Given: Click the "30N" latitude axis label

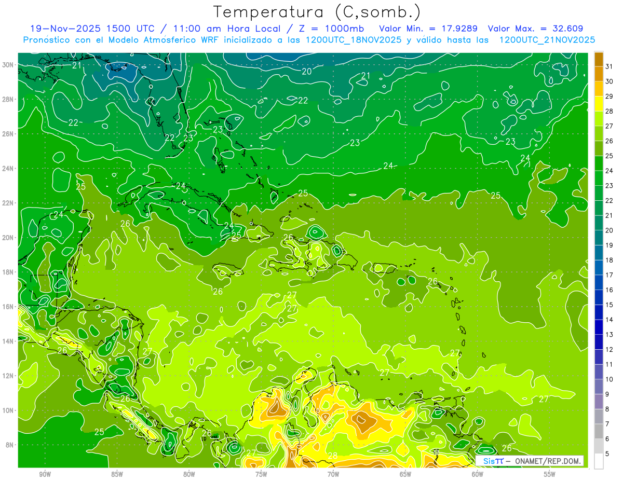Looking at the screenshot, I should click(8, 65).
